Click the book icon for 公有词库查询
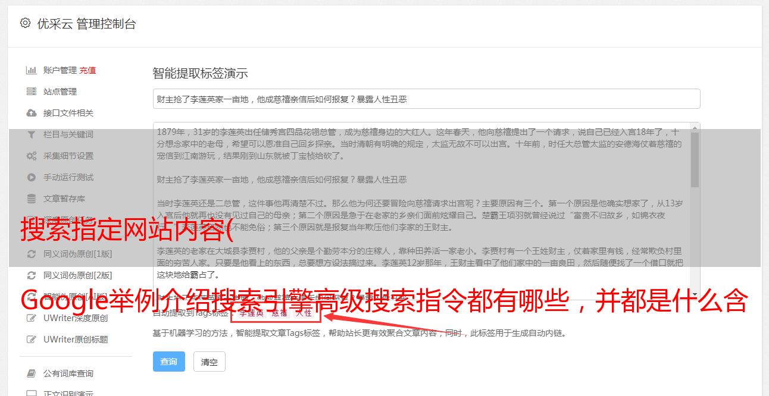769x396 pixels. pos(32,373)
